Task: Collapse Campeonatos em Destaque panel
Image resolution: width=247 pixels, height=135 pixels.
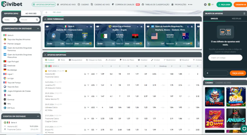Action: click(38, 28)
